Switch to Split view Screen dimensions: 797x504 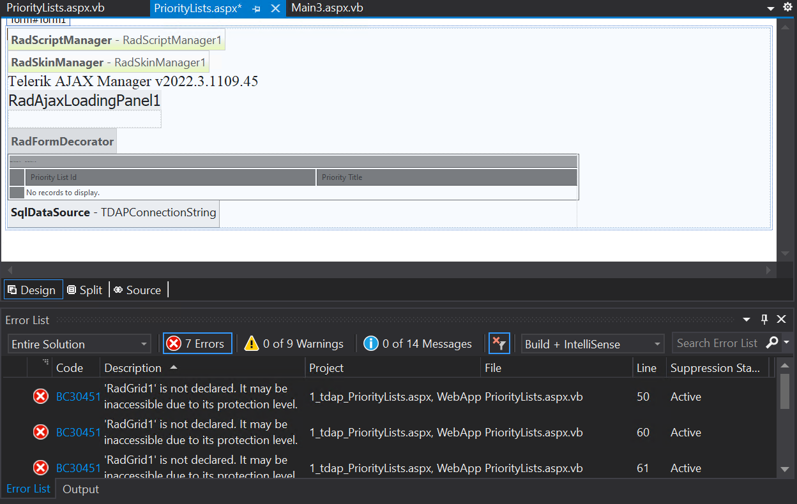tap(85, 290)
